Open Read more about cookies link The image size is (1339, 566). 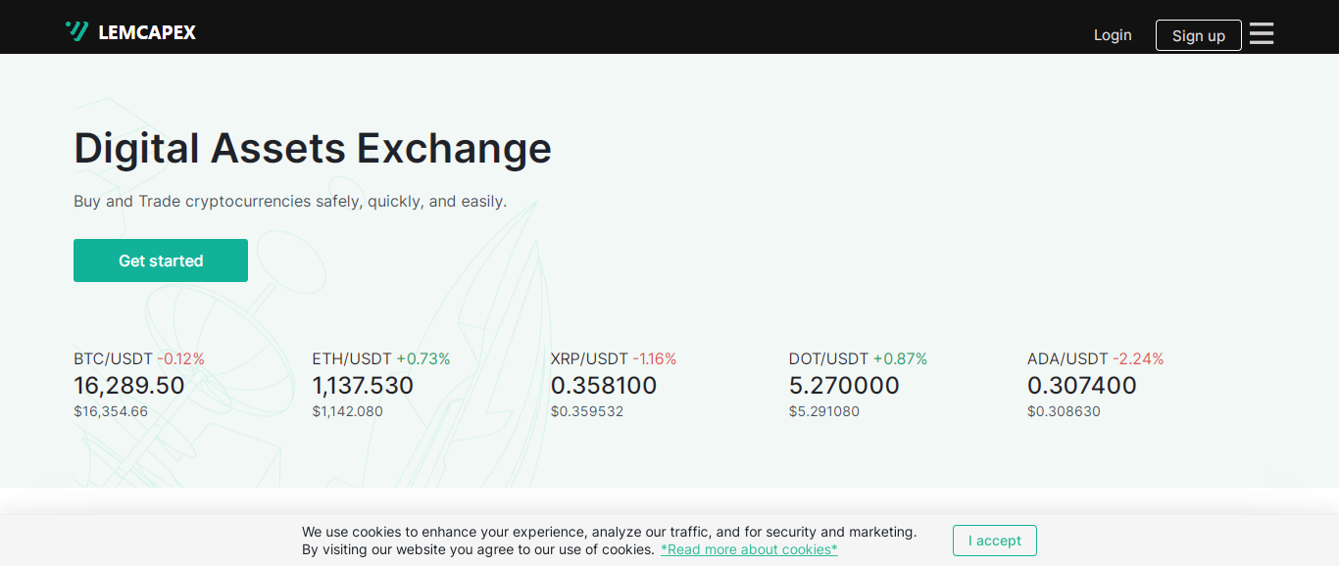pos(749,549)
